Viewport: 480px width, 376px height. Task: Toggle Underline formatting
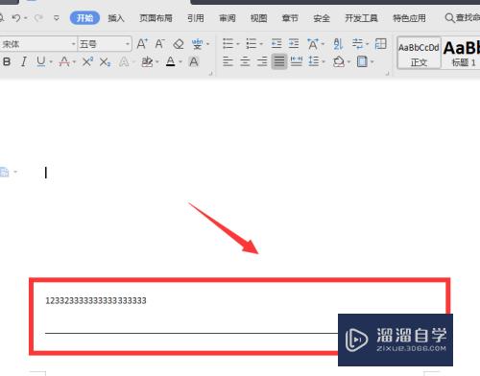tap(41, 61)
